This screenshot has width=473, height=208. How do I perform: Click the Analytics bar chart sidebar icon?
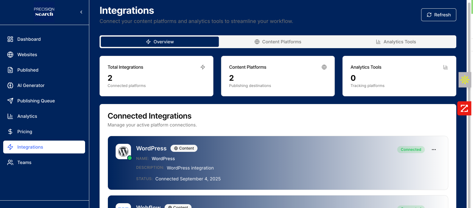(x=10, y=116)
